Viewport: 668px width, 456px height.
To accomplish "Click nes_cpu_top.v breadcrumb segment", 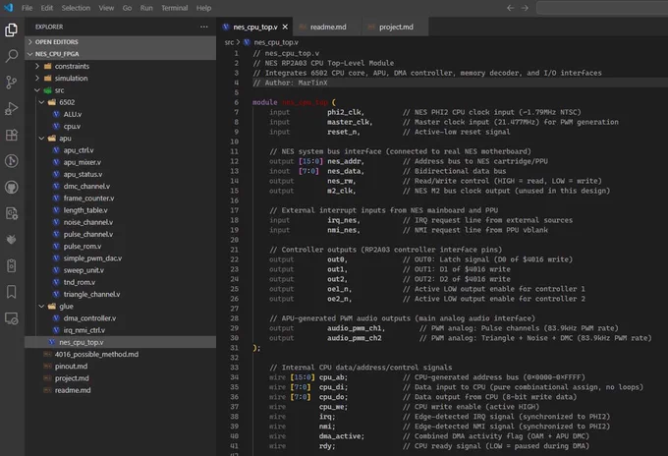I will [x=276, y=42].
